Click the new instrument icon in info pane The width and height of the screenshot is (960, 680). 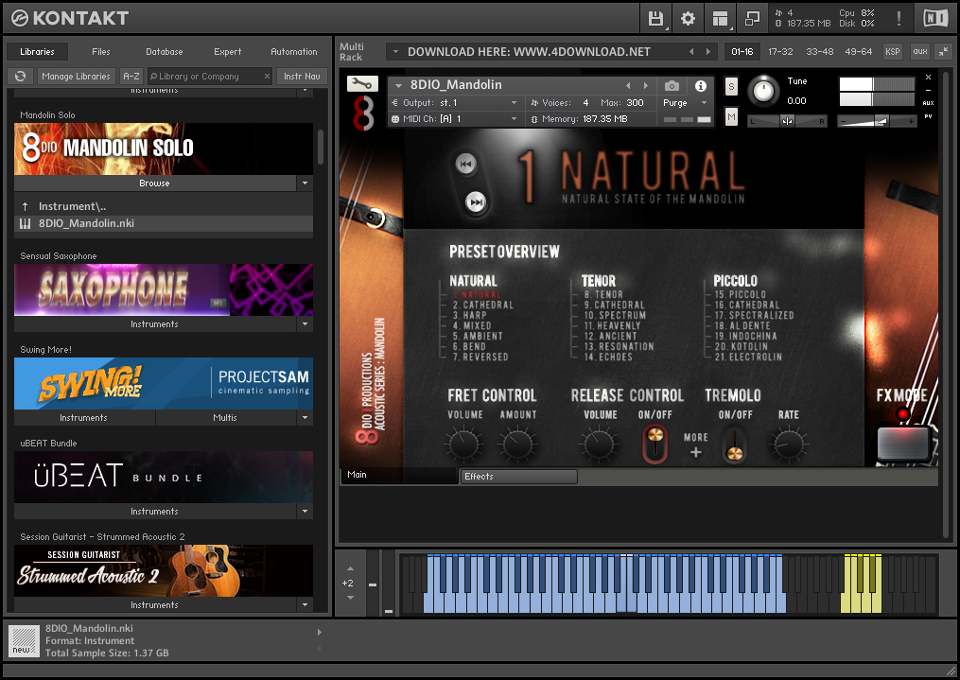[x=25, y=640]
